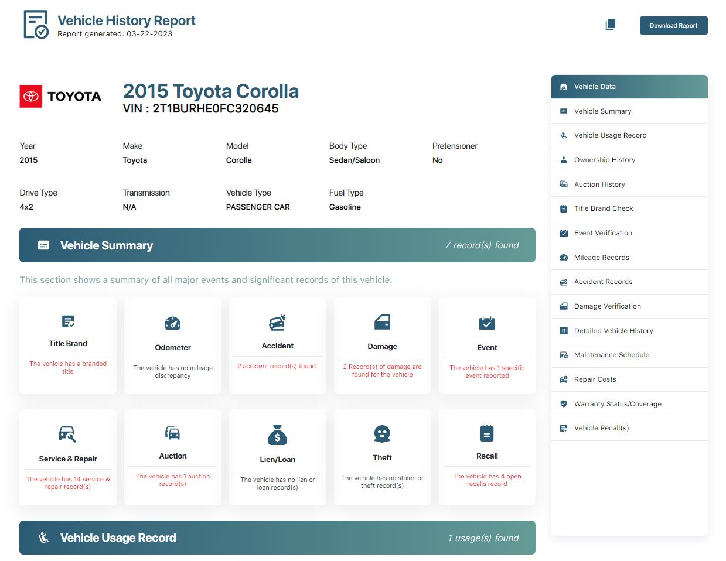
Task: Click '7 record(s) found' text
Action: click(482, 245)
